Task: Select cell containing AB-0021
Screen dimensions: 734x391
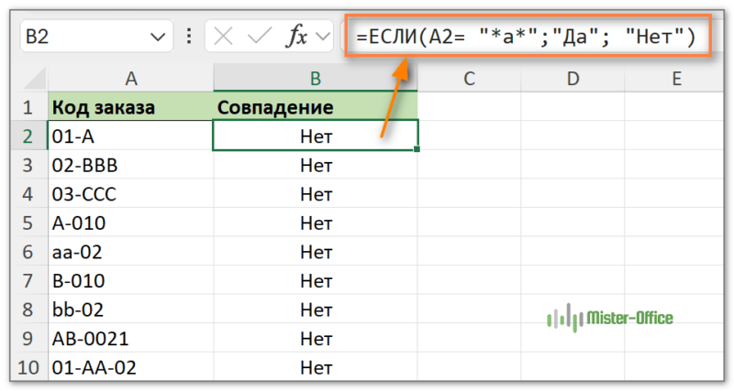Action: tap(130, 339)
